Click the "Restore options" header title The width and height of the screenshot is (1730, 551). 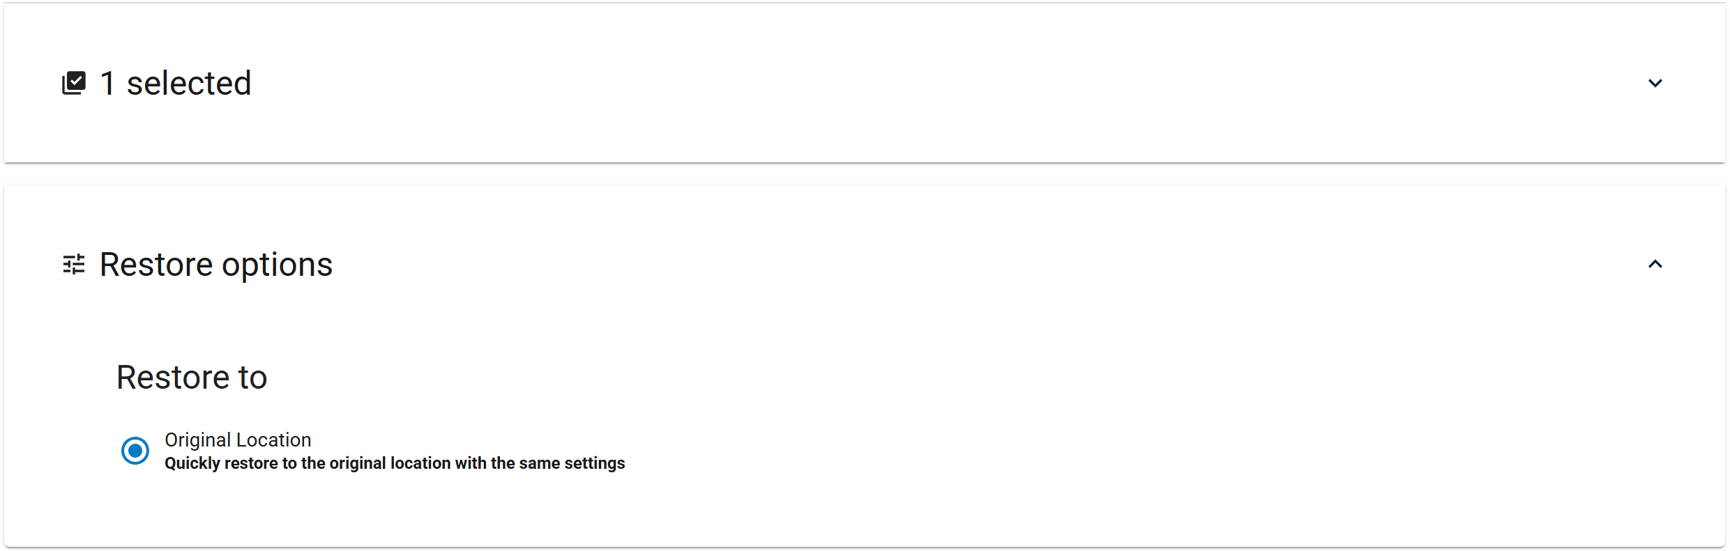point(216,265)
